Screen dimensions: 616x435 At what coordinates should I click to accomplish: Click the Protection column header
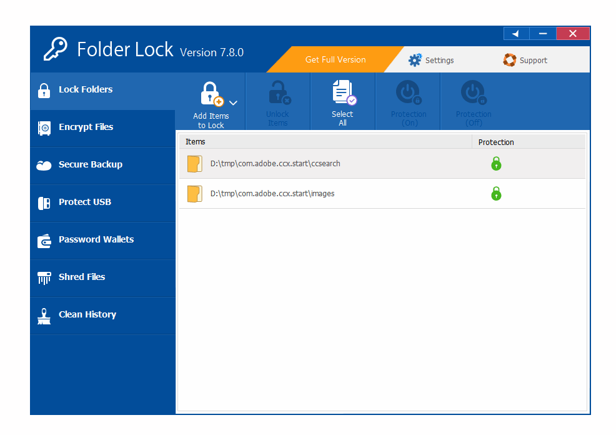(529, 142)
